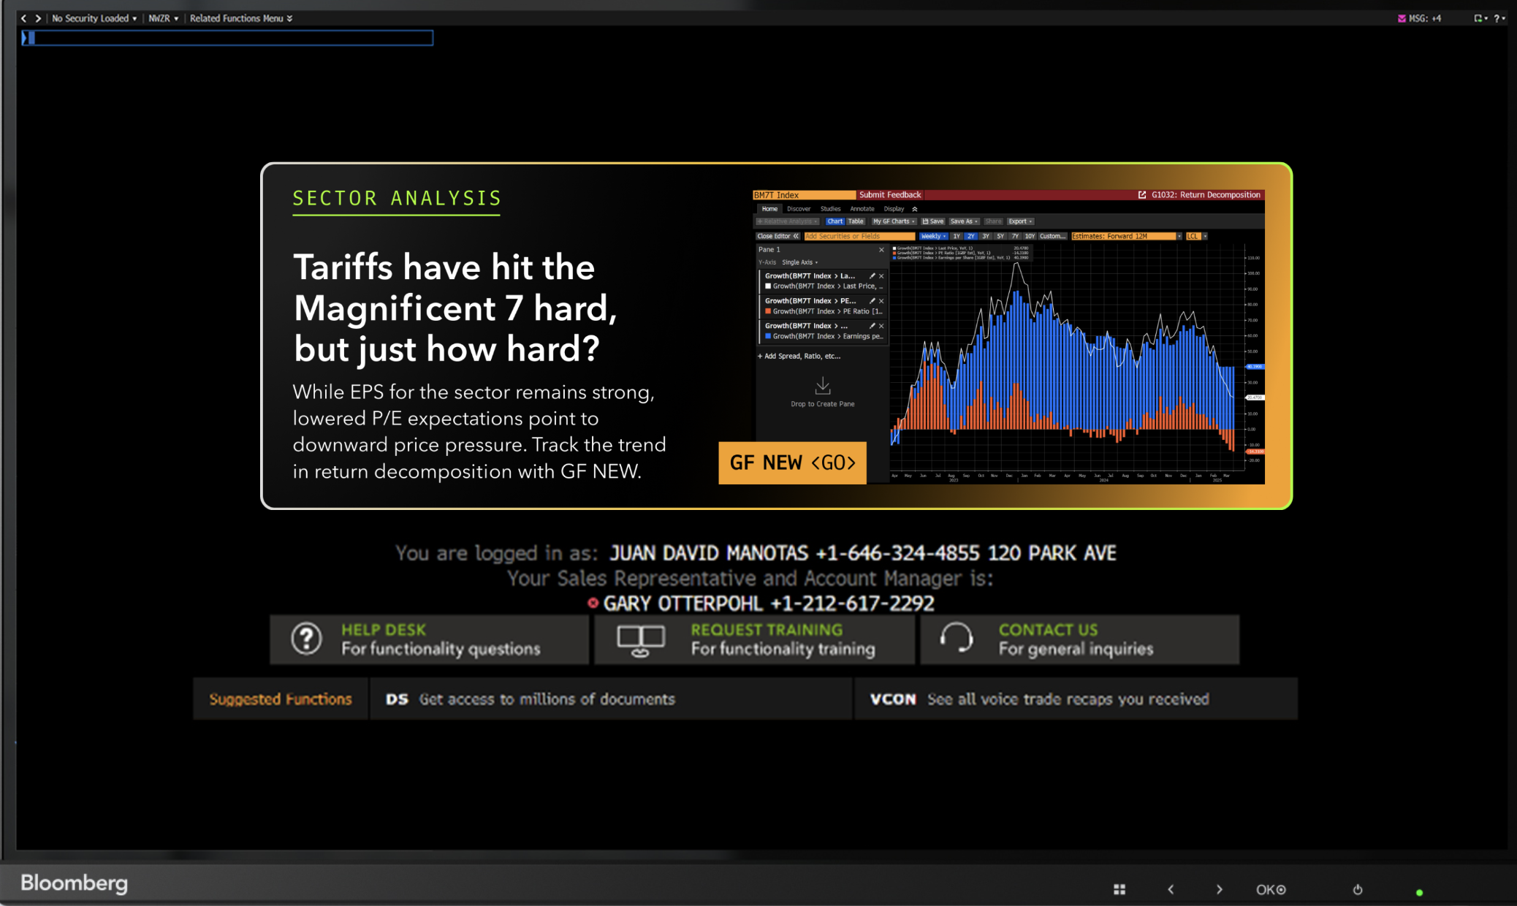Open the Return Decomposition chart preview
Screen dimensions: 1517x906
click(1008, 337)
